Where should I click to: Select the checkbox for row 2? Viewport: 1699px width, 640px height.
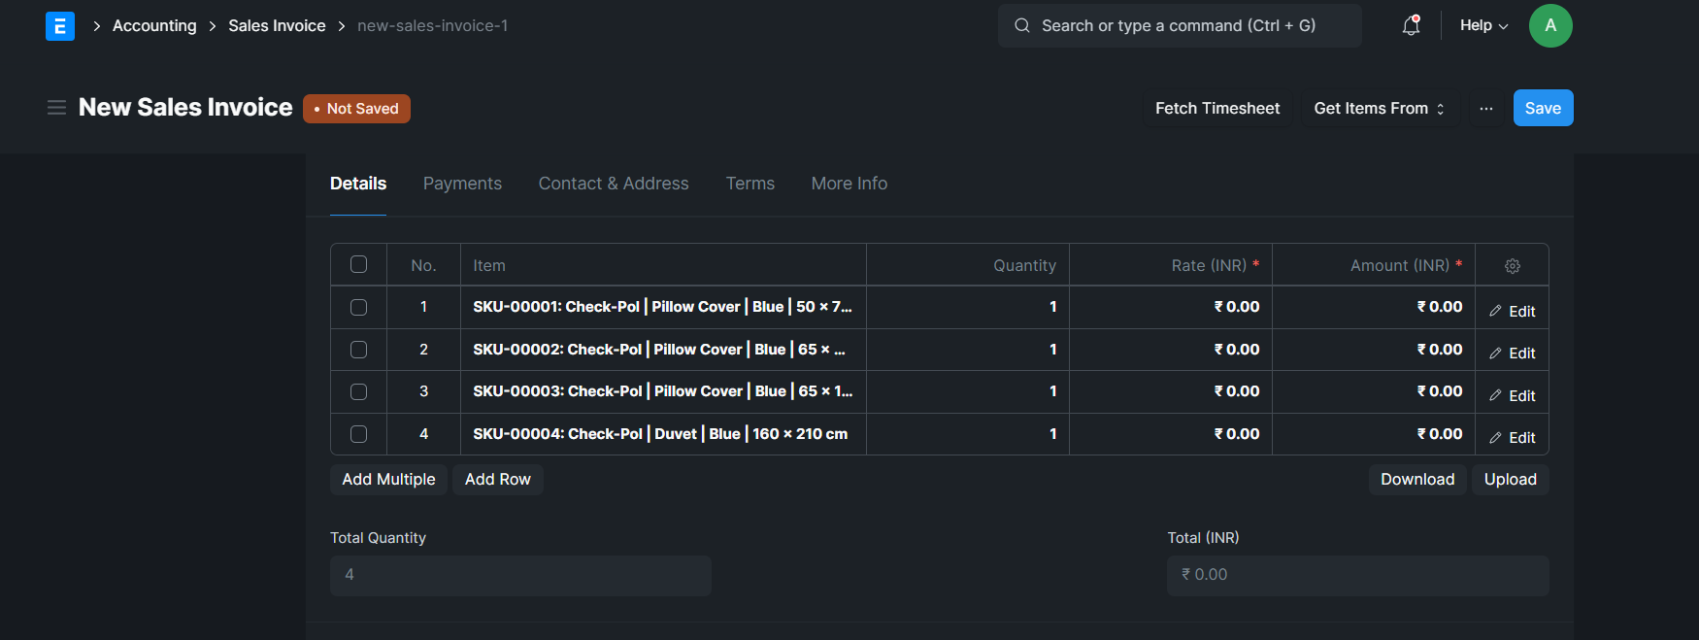[x=358, y=349]
